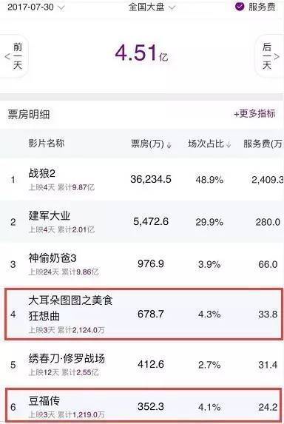
Task: Click the 4.51亿 total box office figure
Action: pos(141,53)
